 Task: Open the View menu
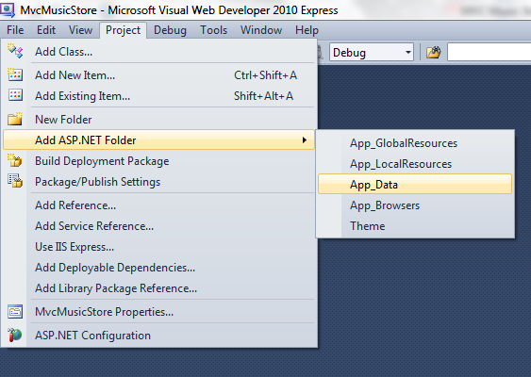click(x=80, y=30)
